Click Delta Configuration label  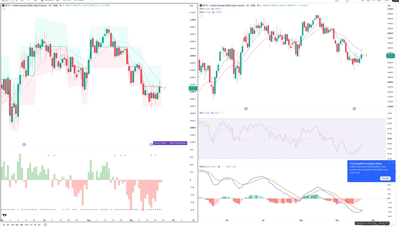tap(178, 143)
